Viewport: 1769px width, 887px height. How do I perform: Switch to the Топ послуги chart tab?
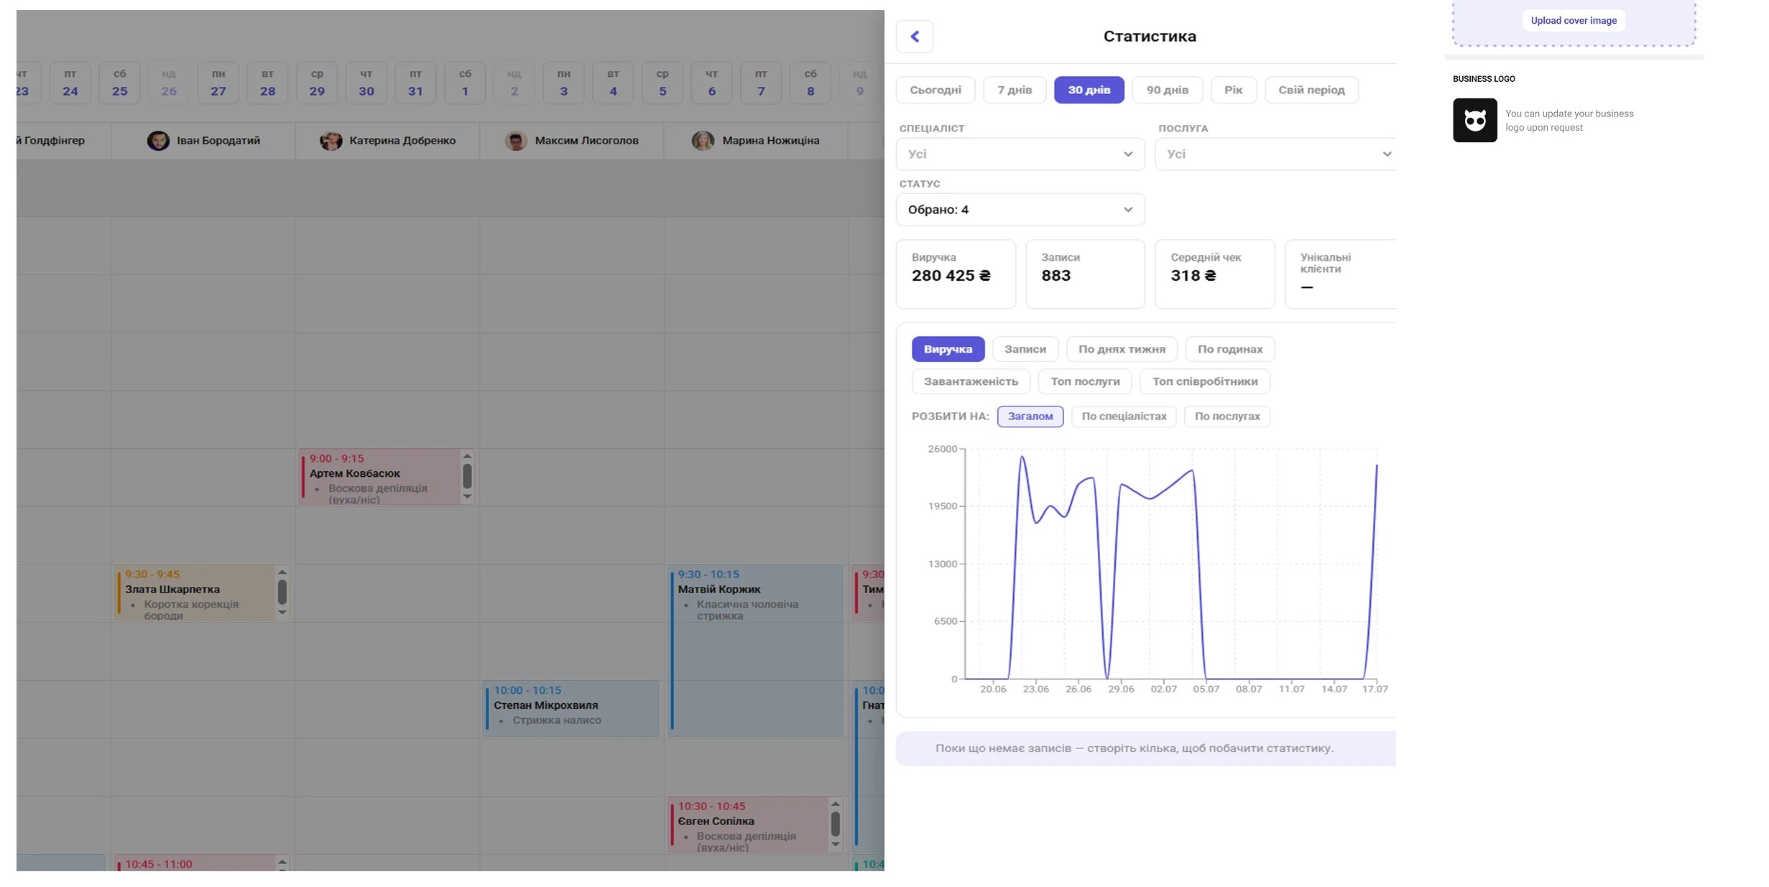[1085, 381]
